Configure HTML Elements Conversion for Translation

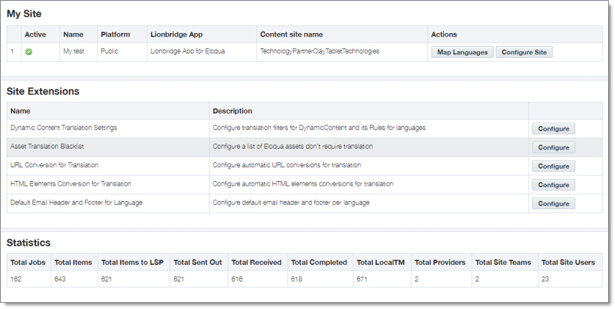(554, 185)
